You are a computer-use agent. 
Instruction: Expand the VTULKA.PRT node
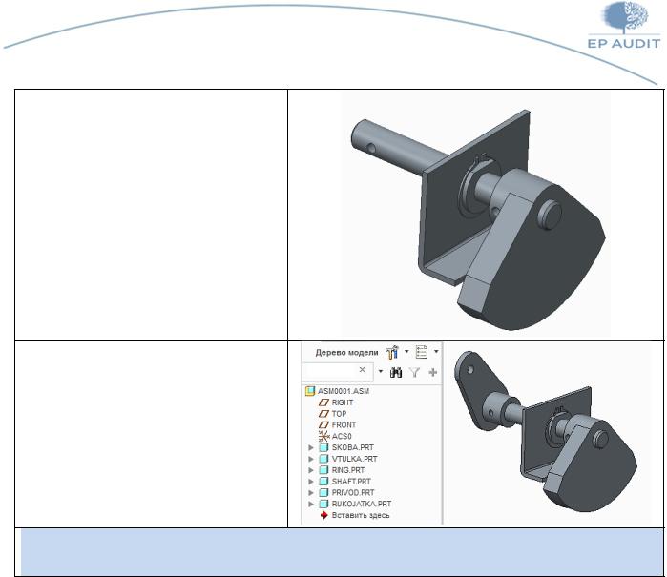point(311,459)
